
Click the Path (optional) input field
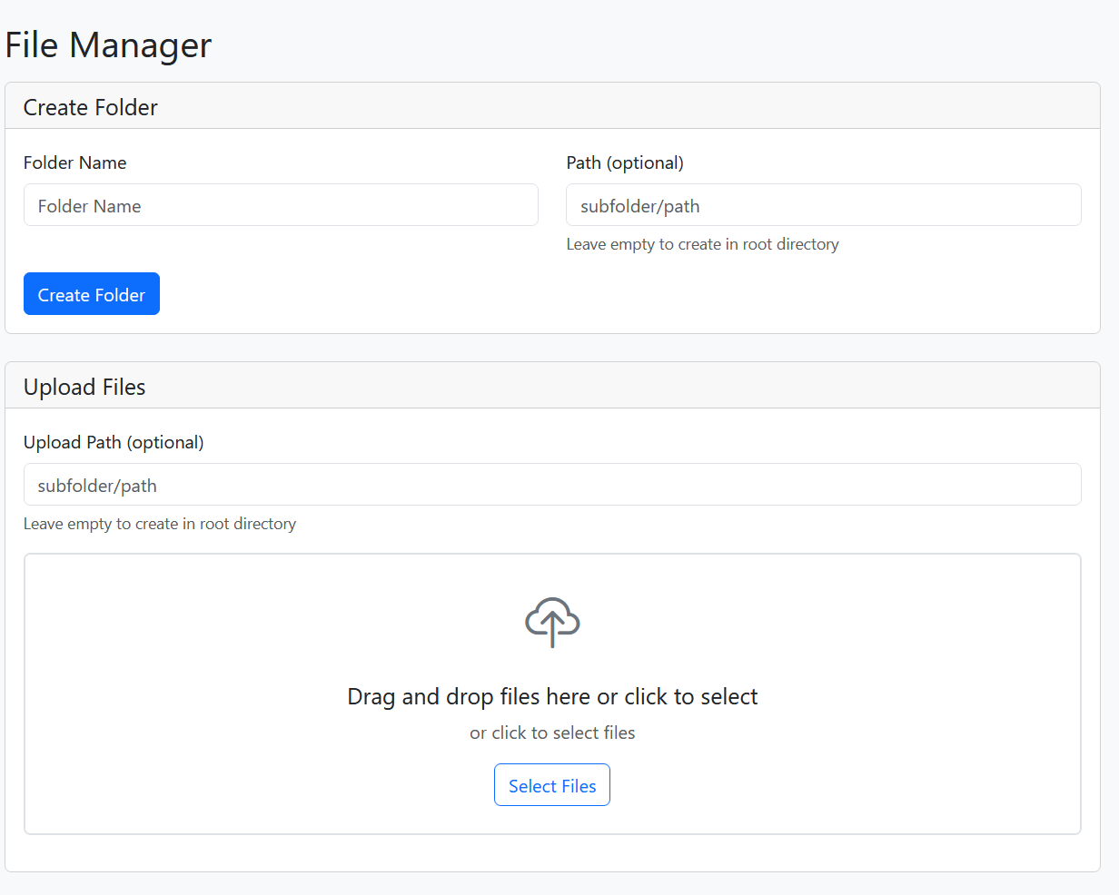pos(823,204)
